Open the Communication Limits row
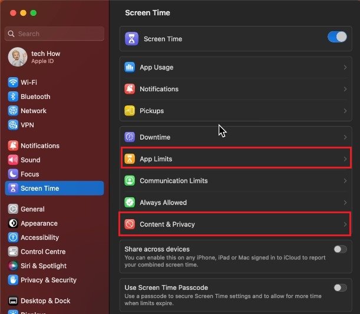360x314 pixels. [x=236, y=181]
